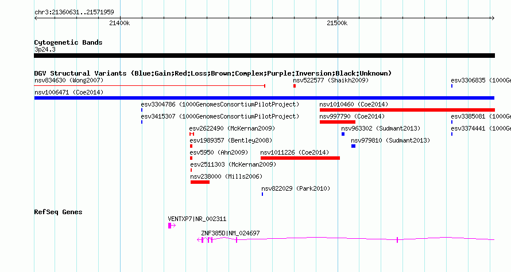Click the 21400k ruler tick label
Image resolution: width=511 pixels, height=272 pixels.
119,23
